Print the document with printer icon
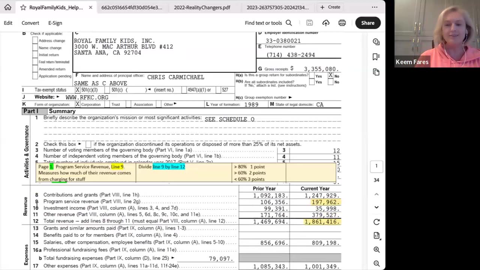The width and height of the screenshot is (480, 270). 342,23
